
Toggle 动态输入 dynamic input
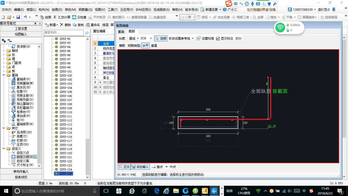pos(140,167)
